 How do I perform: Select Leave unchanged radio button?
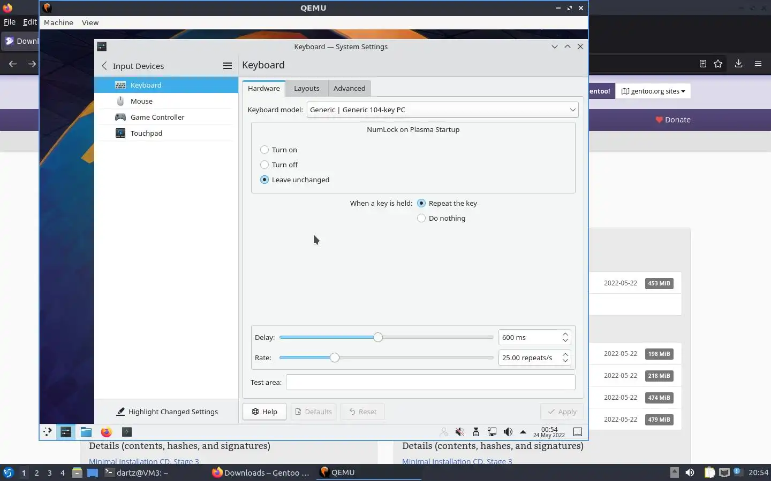(264, 180)
